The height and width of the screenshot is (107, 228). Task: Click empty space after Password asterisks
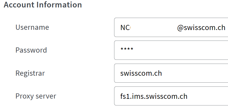(x=181, y=50)
